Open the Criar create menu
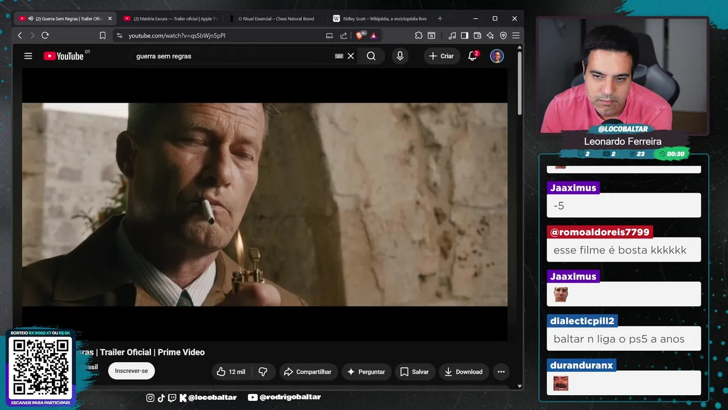Image resolution: width=728 pixels, height=410 pixels. (x=441, y=56)
